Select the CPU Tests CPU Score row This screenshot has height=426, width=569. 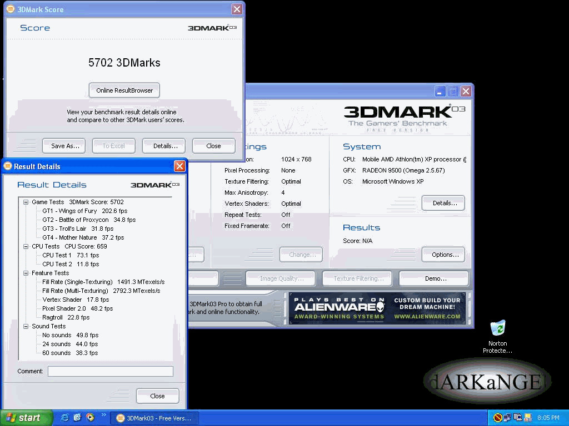[x=69, y=247]
